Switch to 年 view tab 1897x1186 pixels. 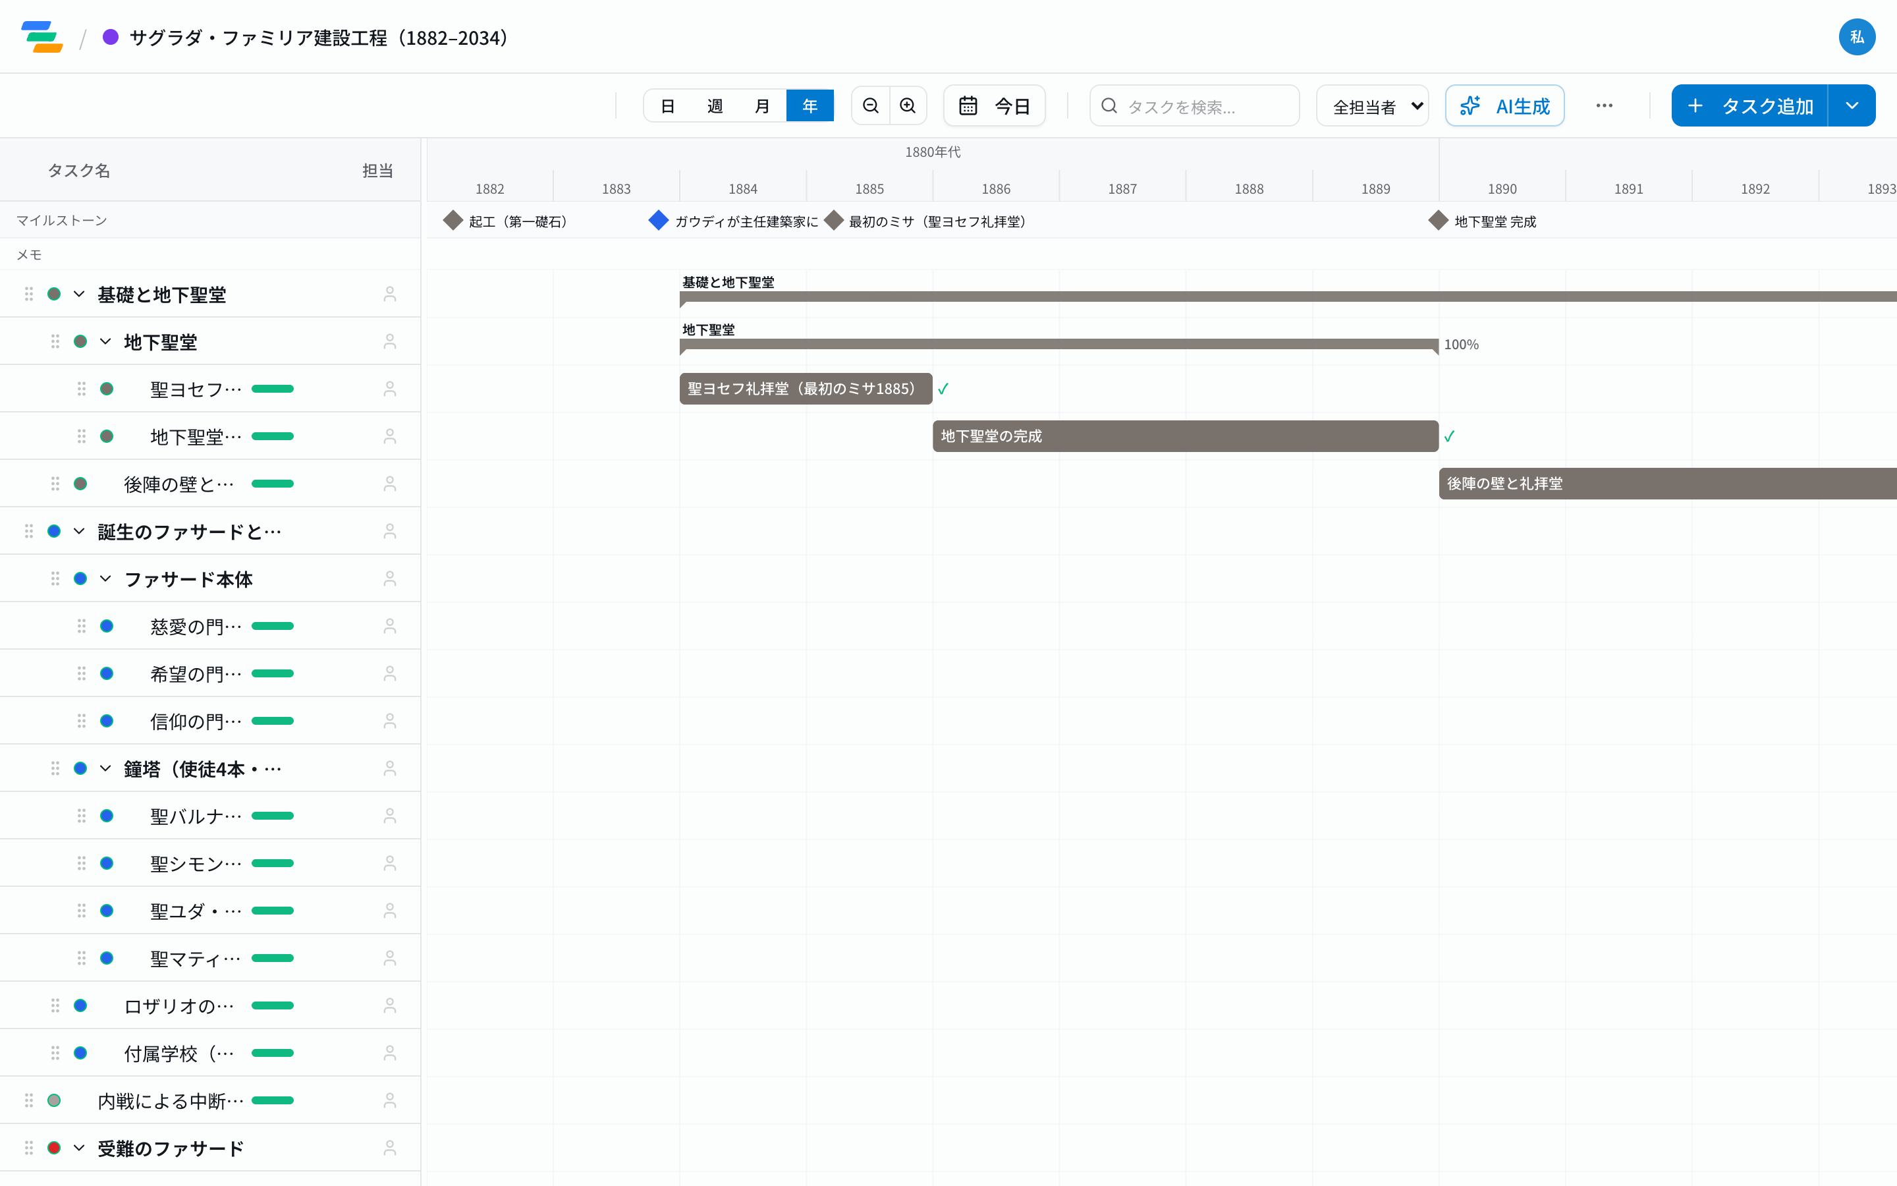pos(810,106)
